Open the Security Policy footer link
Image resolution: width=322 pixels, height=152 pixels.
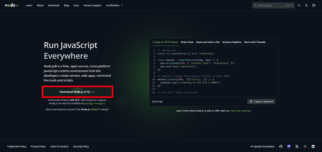[x=81, y=147]
